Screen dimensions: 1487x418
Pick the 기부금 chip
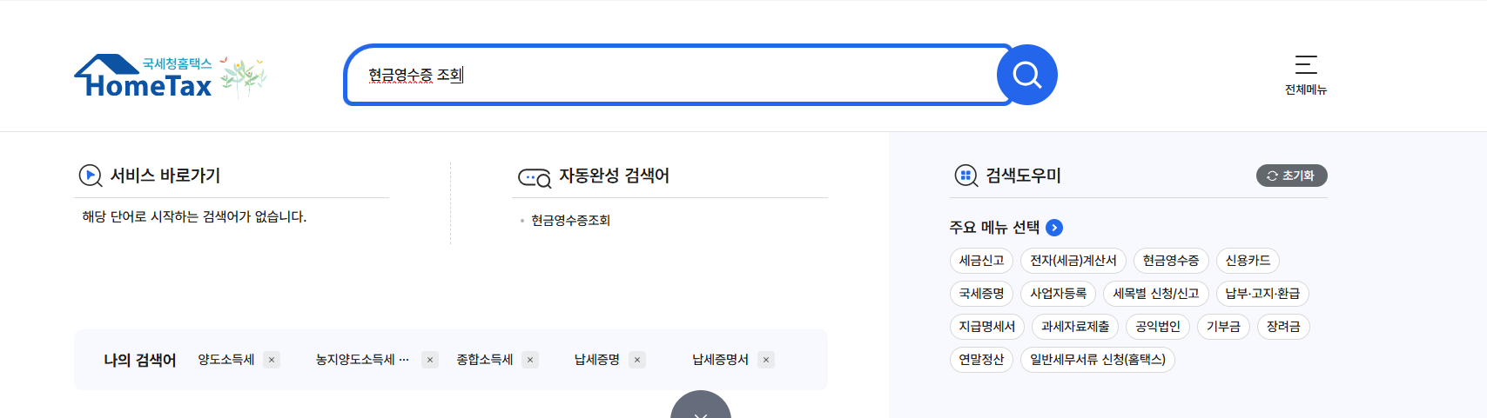click(1223, 327)
